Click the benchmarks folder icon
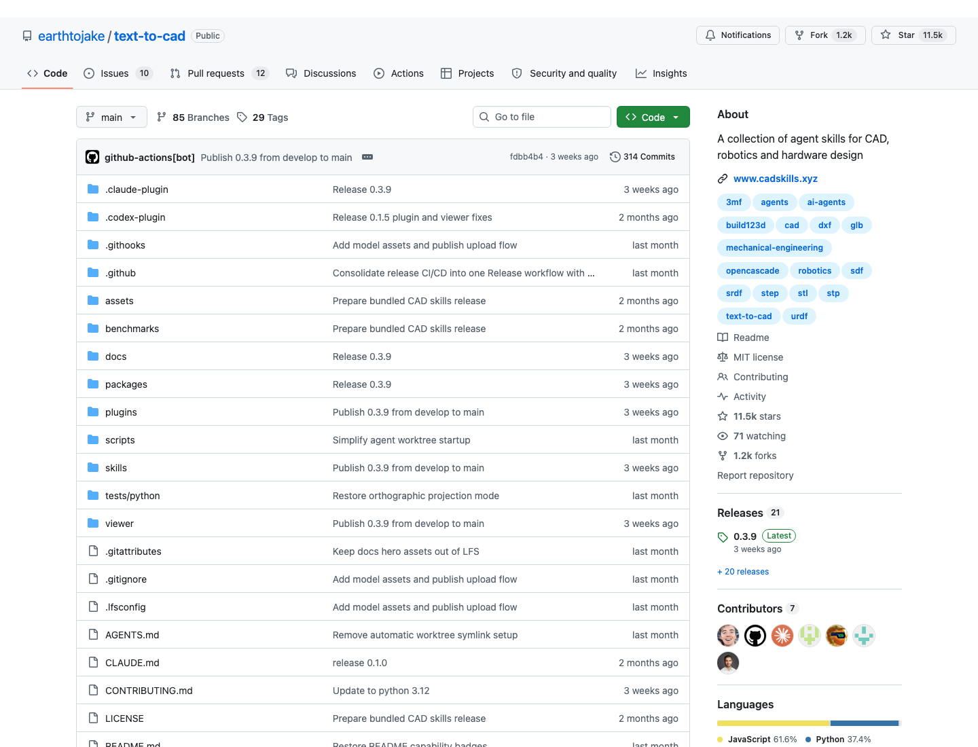This screenshot has height=747, width=978. click(93, 329)
